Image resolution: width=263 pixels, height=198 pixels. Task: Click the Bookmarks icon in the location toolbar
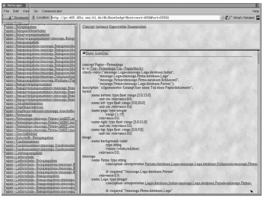[x=10, y=18]
